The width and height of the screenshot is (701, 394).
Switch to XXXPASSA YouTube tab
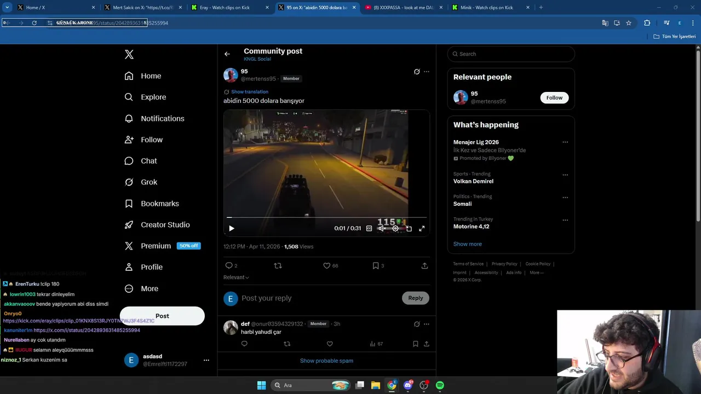coord(404,8)
